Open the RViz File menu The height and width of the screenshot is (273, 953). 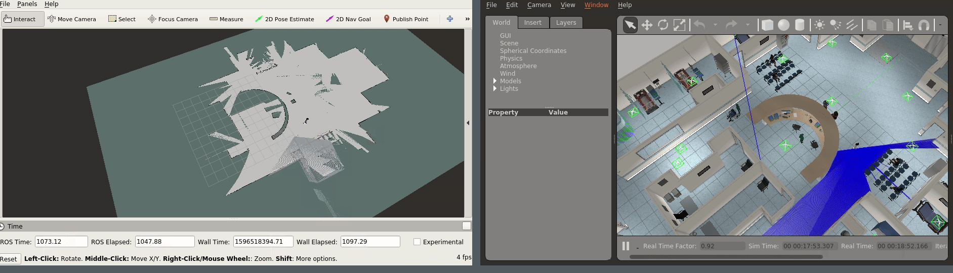5,4
